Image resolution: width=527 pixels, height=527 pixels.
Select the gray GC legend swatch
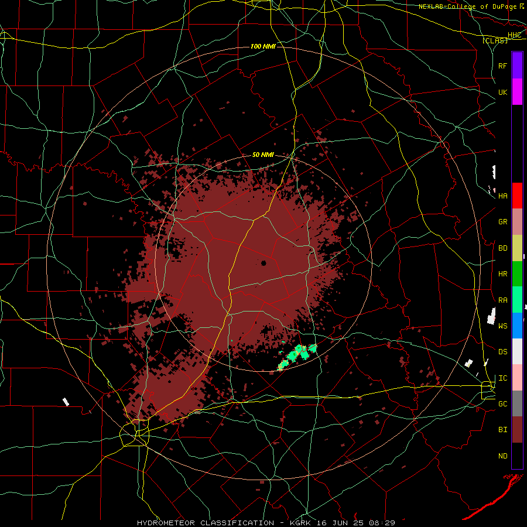tap(517, 403)
